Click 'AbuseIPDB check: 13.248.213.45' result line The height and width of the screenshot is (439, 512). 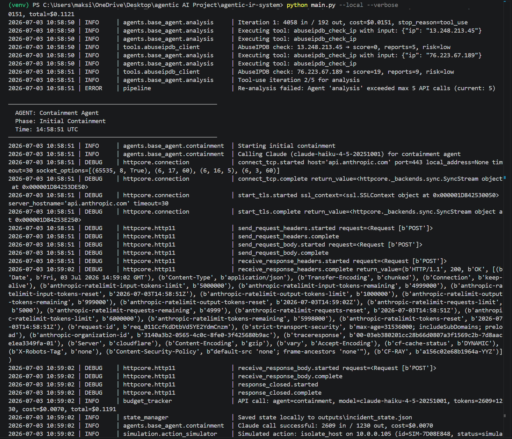coord(344,47)
